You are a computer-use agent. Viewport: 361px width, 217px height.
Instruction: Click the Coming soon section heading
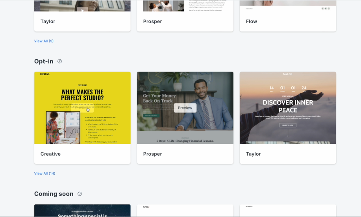pyautogui.click(x=54, y=194)
